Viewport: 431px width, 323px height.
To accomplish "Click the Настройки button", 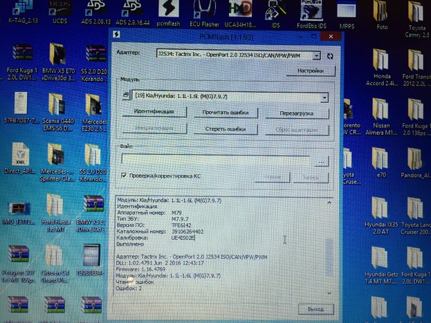I will pos(305,71).
